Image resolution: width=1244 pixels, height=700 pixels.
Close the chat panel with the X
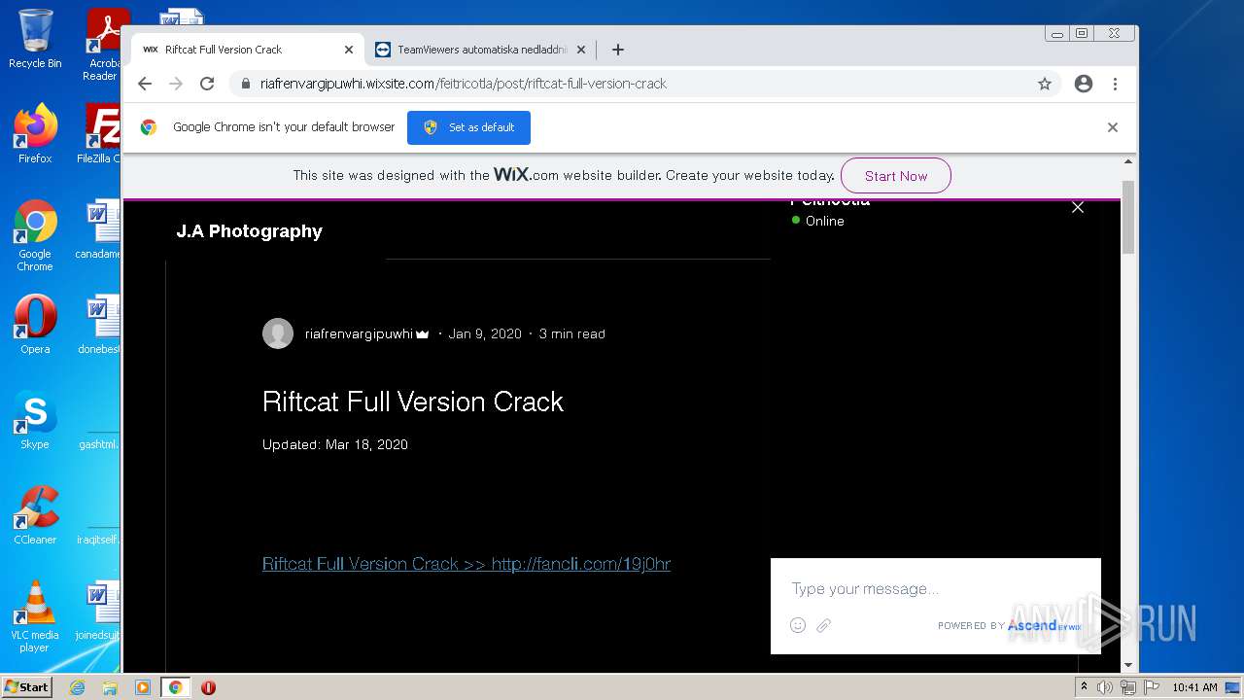pos(1077,207)
